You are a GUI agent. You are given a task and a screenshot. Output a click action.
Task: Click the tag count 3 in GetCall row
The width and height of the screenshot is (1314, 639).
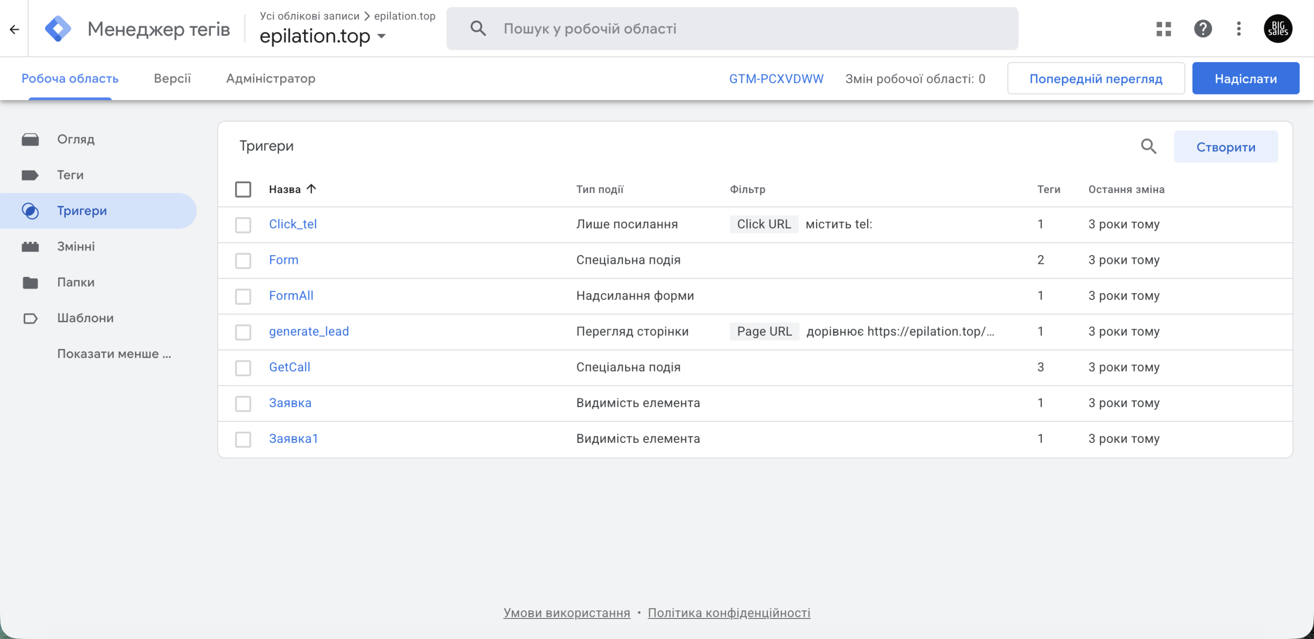pos(1040,367)
